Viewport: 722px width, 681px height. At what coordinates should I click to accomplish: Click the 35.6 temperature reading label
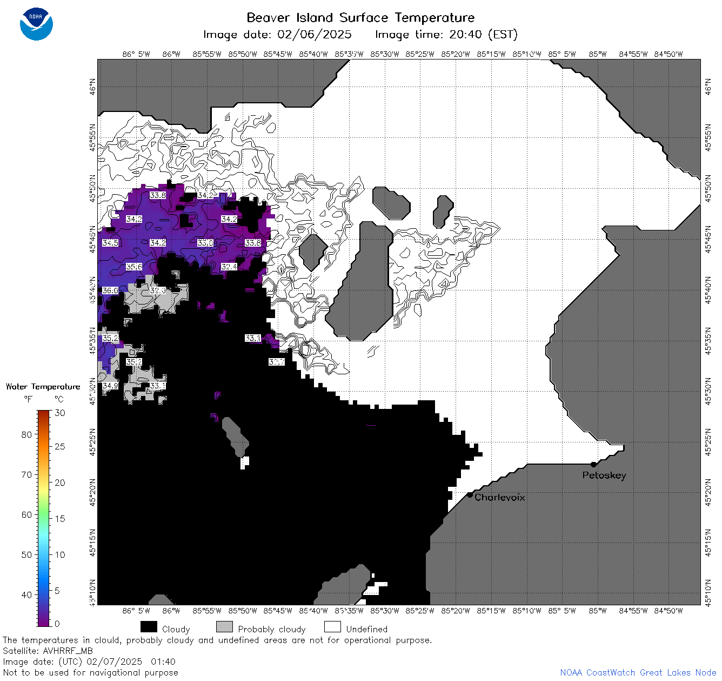pos(134,267)
